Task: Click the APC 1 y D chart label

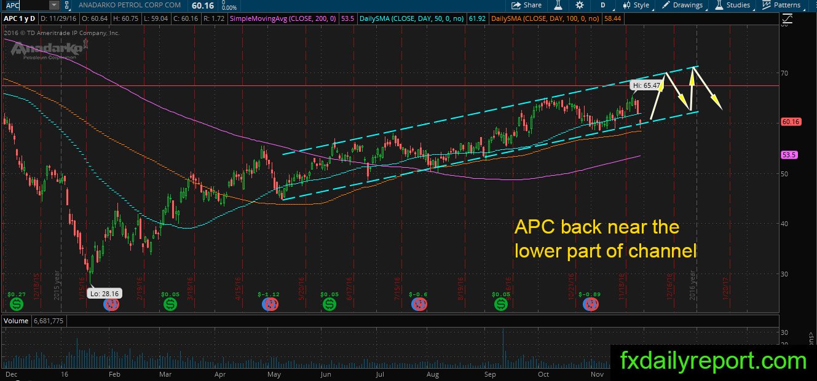Action: click(19, 19)
